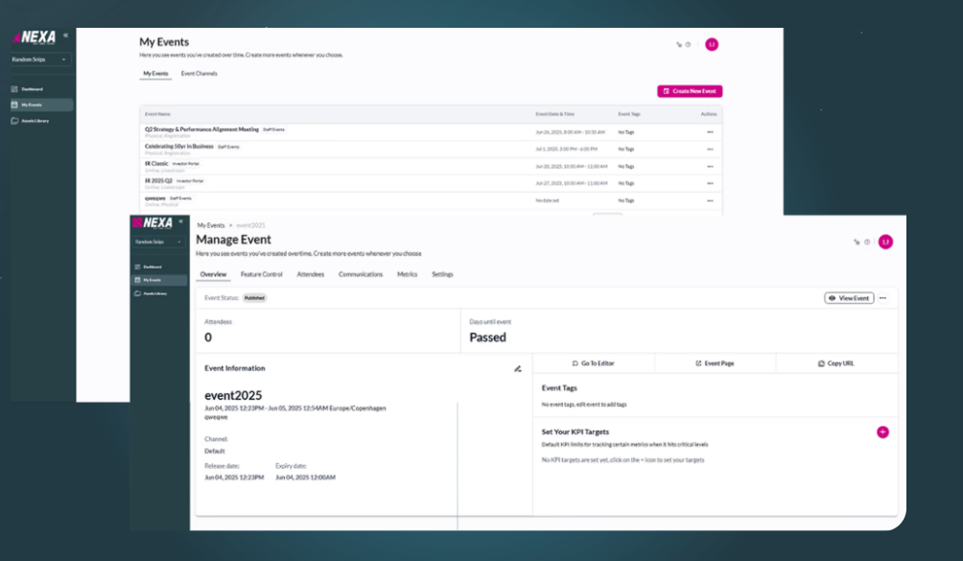Click the NEXA logo in the sidebar
This screenshot has width=963, height=561.
click(x=153, y=222)
